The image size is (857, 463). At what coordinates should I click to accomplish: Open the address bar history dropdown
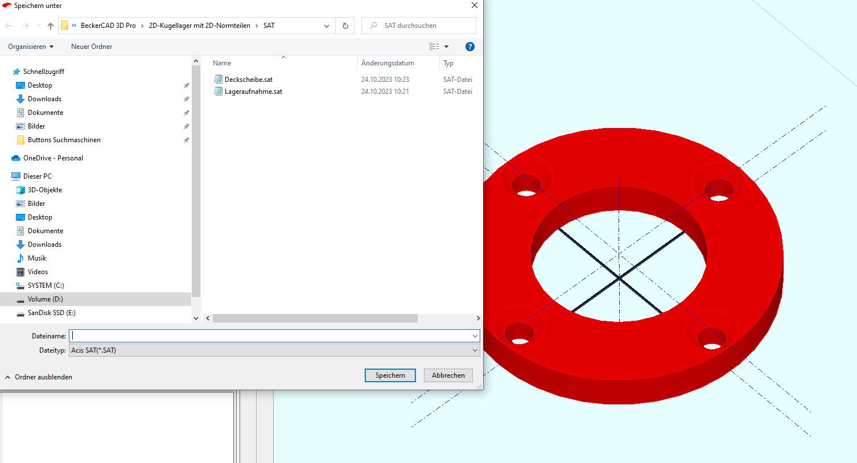(326, 26)
